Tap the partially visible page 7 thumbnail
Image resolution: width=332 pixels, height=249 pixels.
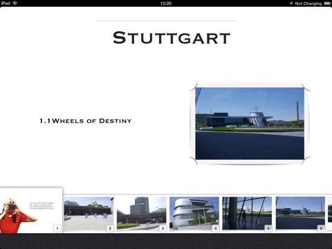(330, 214)
